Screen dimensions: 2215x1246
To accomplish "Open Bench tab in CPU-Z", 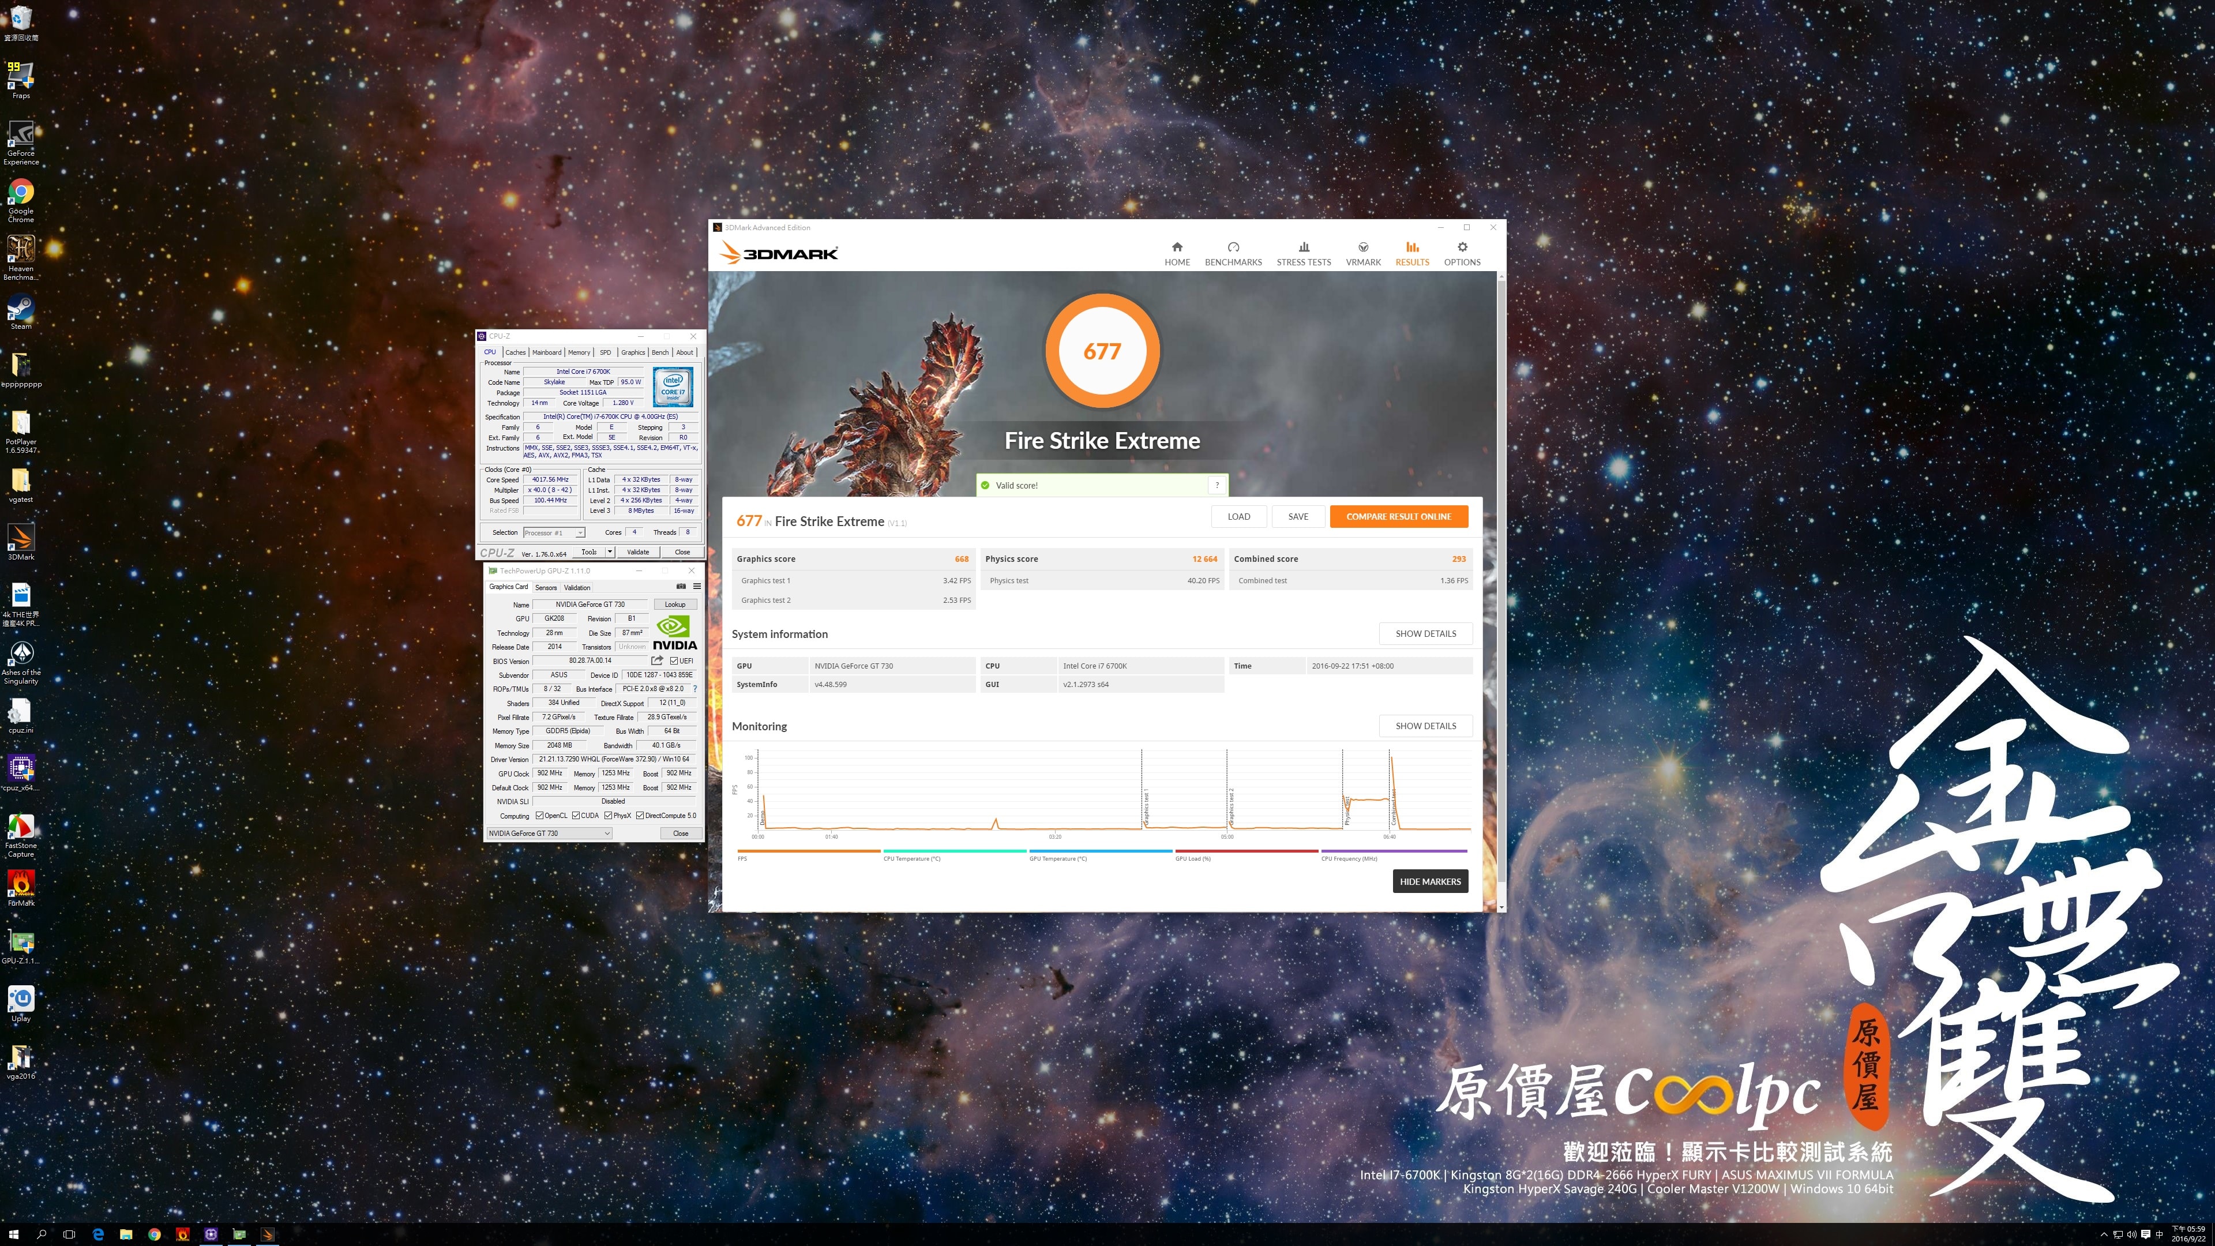I will (659, 352).
